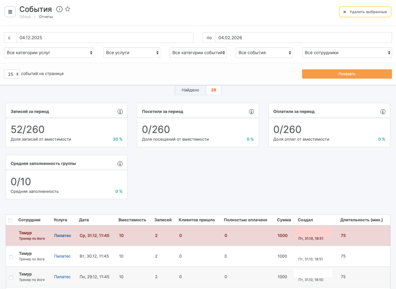This screenshot has width=396, height=289.
Task: Click the star icon to favorite page
Action: tap(68, 9)
